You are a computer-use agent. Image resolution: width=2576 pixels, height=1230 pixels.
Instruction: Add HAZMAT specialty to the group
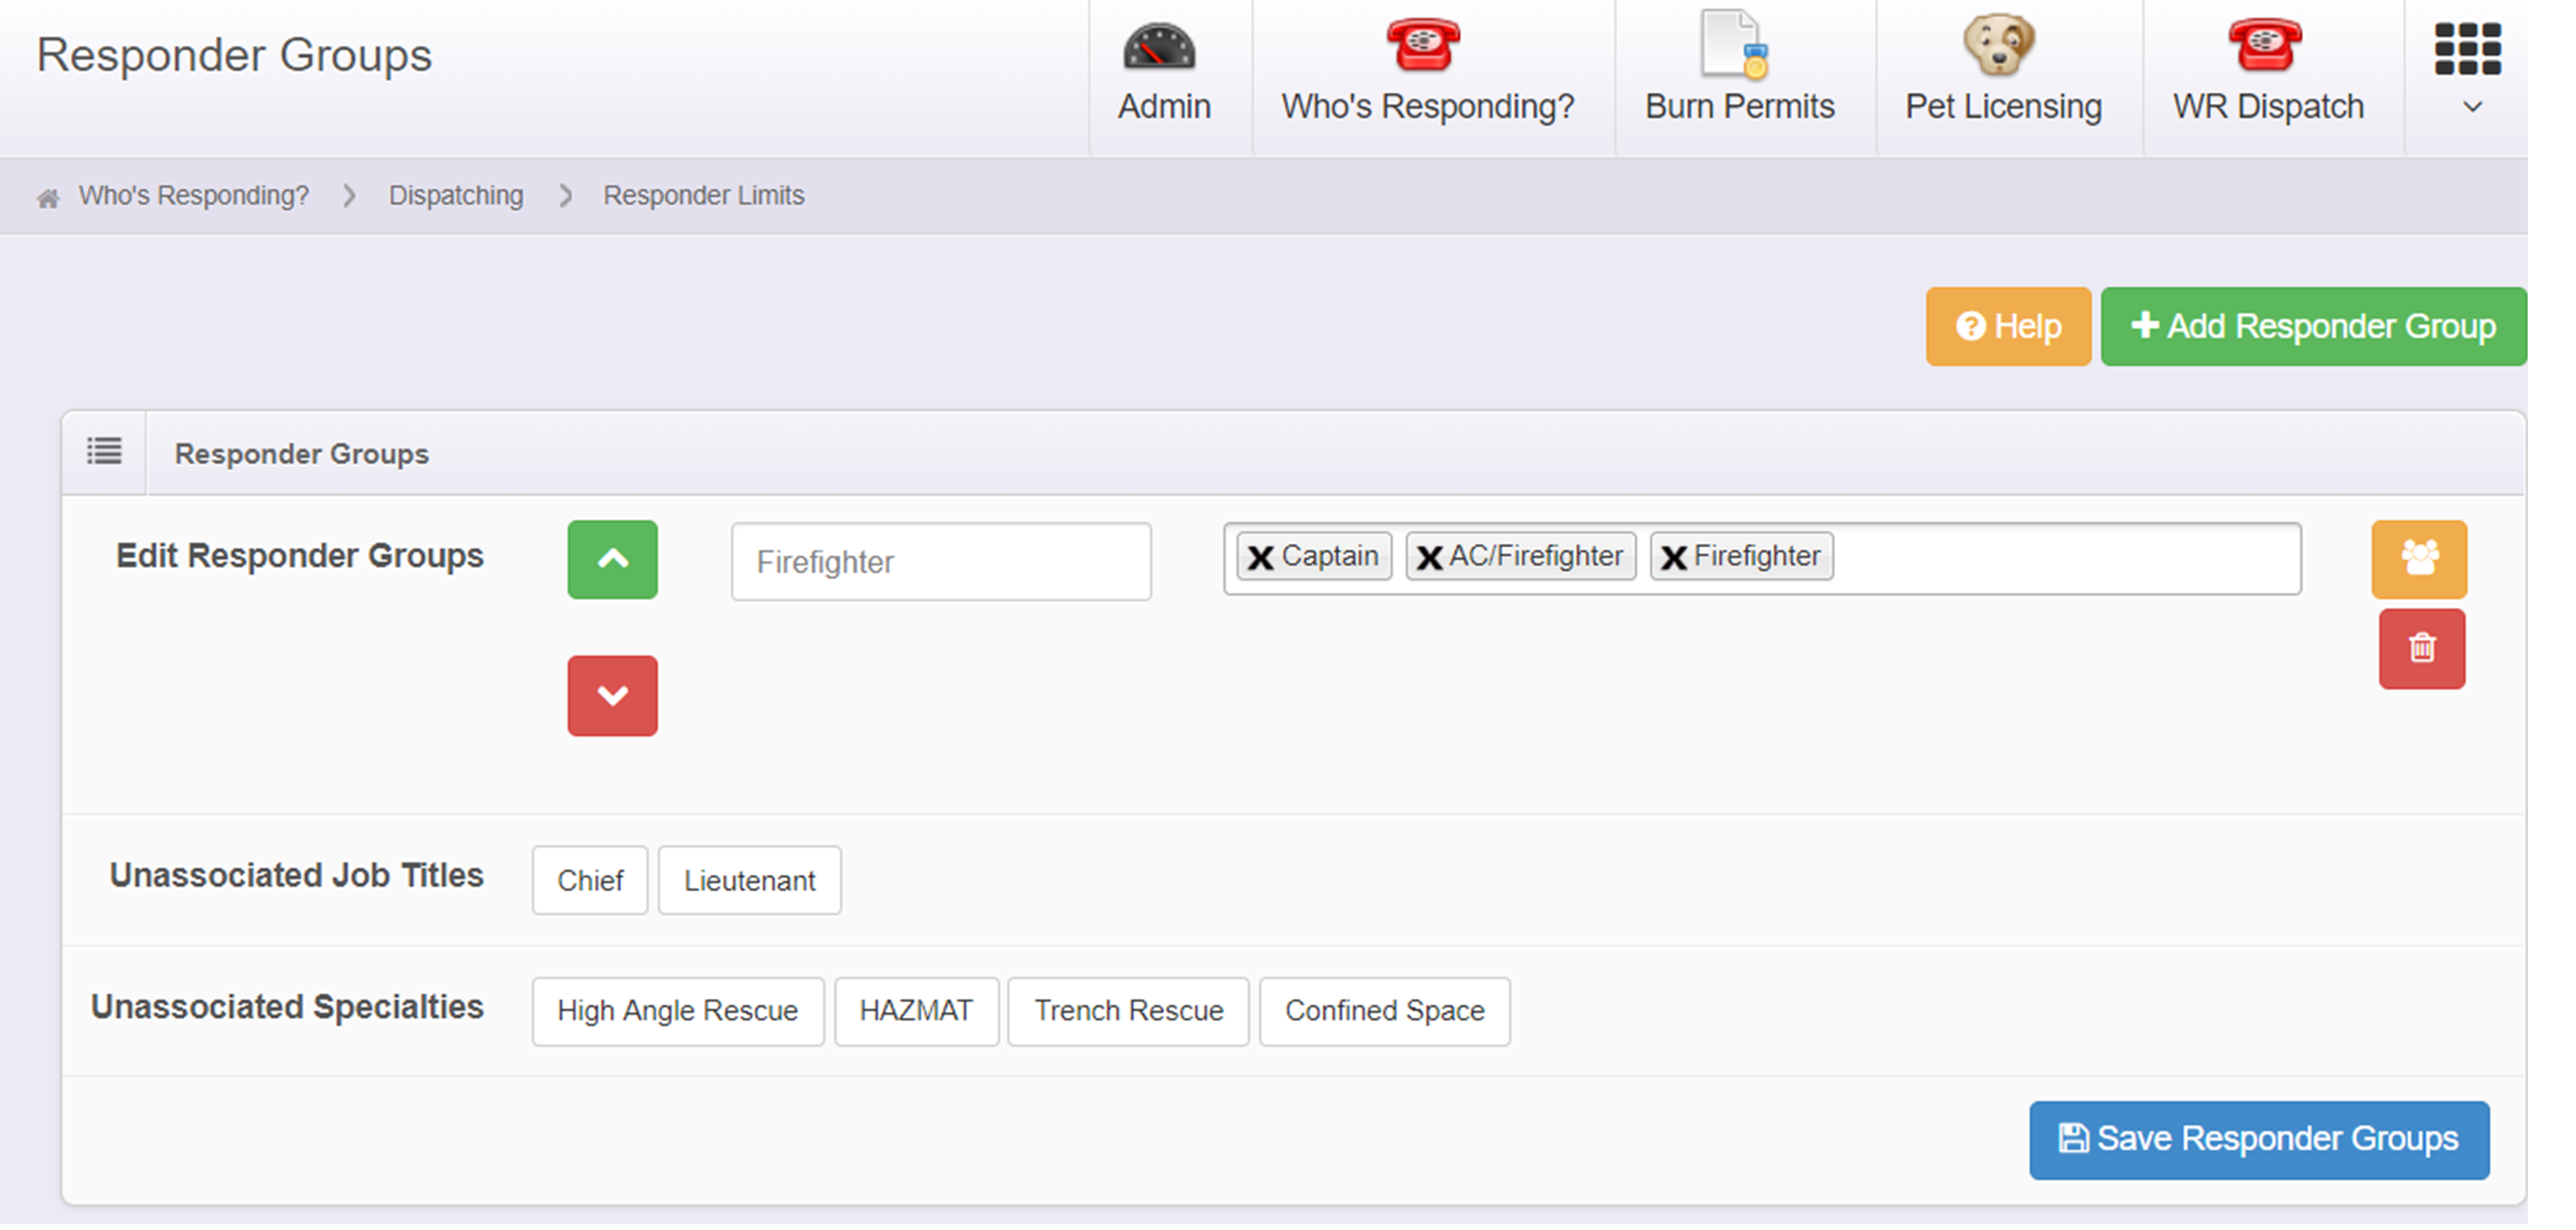point(915,1012)
